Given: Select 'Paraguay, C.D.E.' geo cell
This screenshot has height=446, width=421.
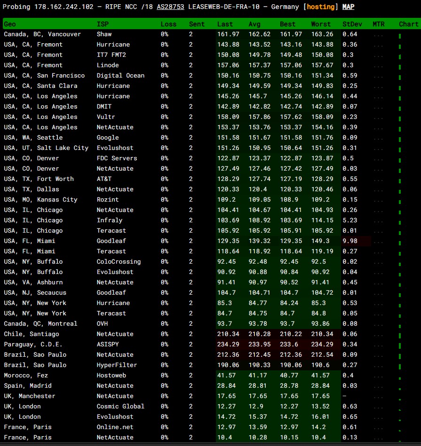Looking at the screenshot, I should [x=33, y=344].
